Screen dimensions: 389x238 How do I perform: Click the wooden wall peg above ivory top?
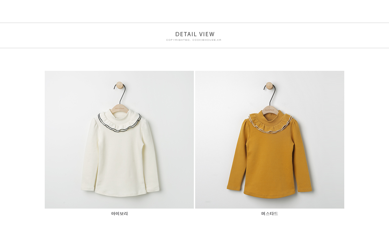[x=120, y=85]
